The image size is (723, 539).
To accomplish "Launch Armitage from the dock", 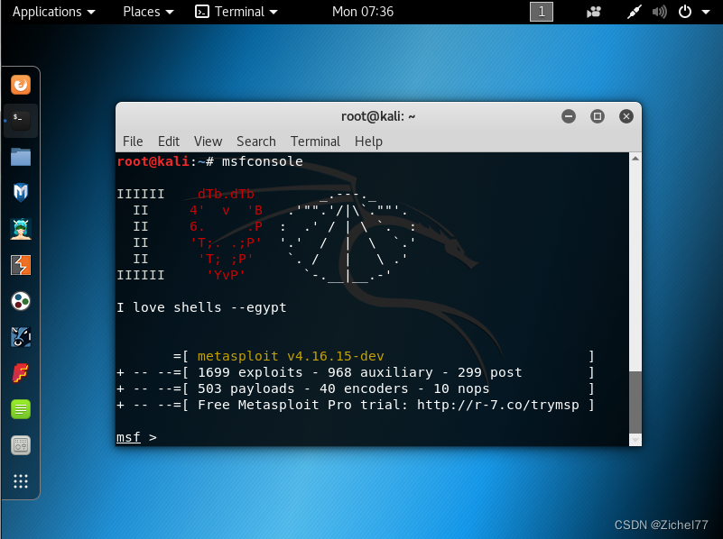I will tap(20, 229).
